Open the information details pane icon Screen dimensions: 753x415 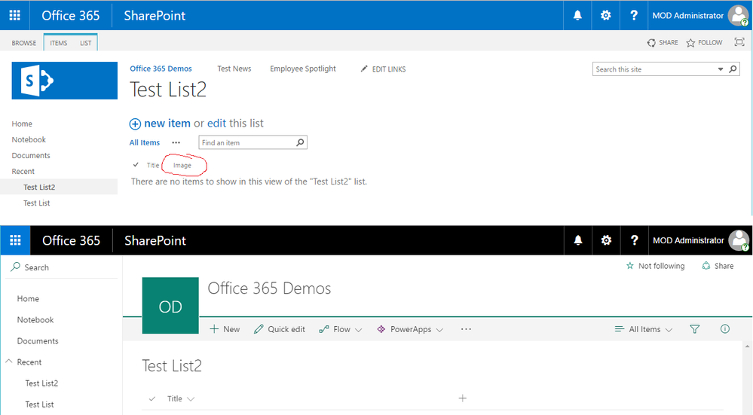coord(725,329)
